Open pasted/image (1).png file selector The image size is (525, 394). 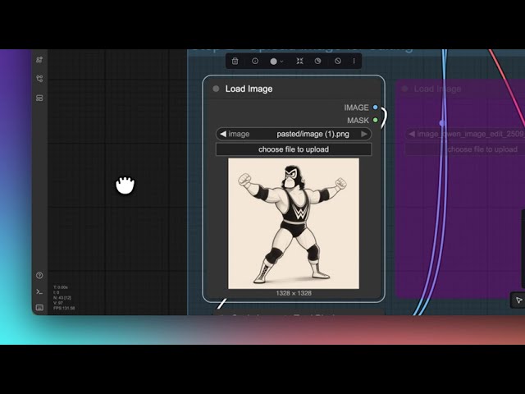coord(294,134)
